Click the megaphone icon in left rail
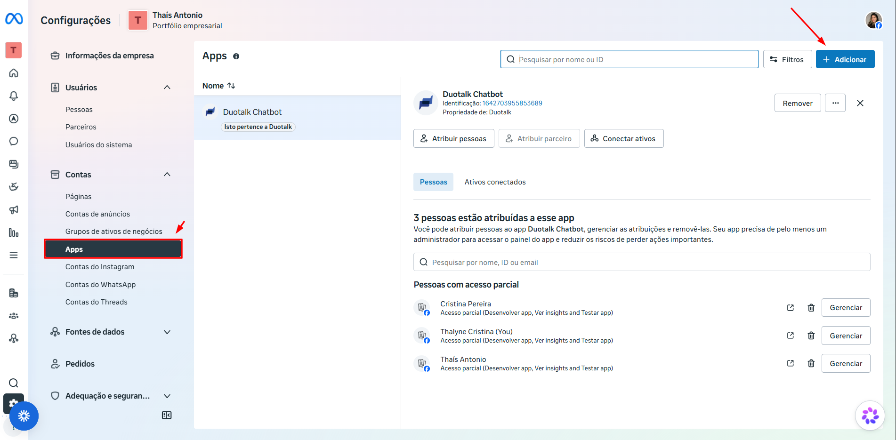 tap(14, 210)
